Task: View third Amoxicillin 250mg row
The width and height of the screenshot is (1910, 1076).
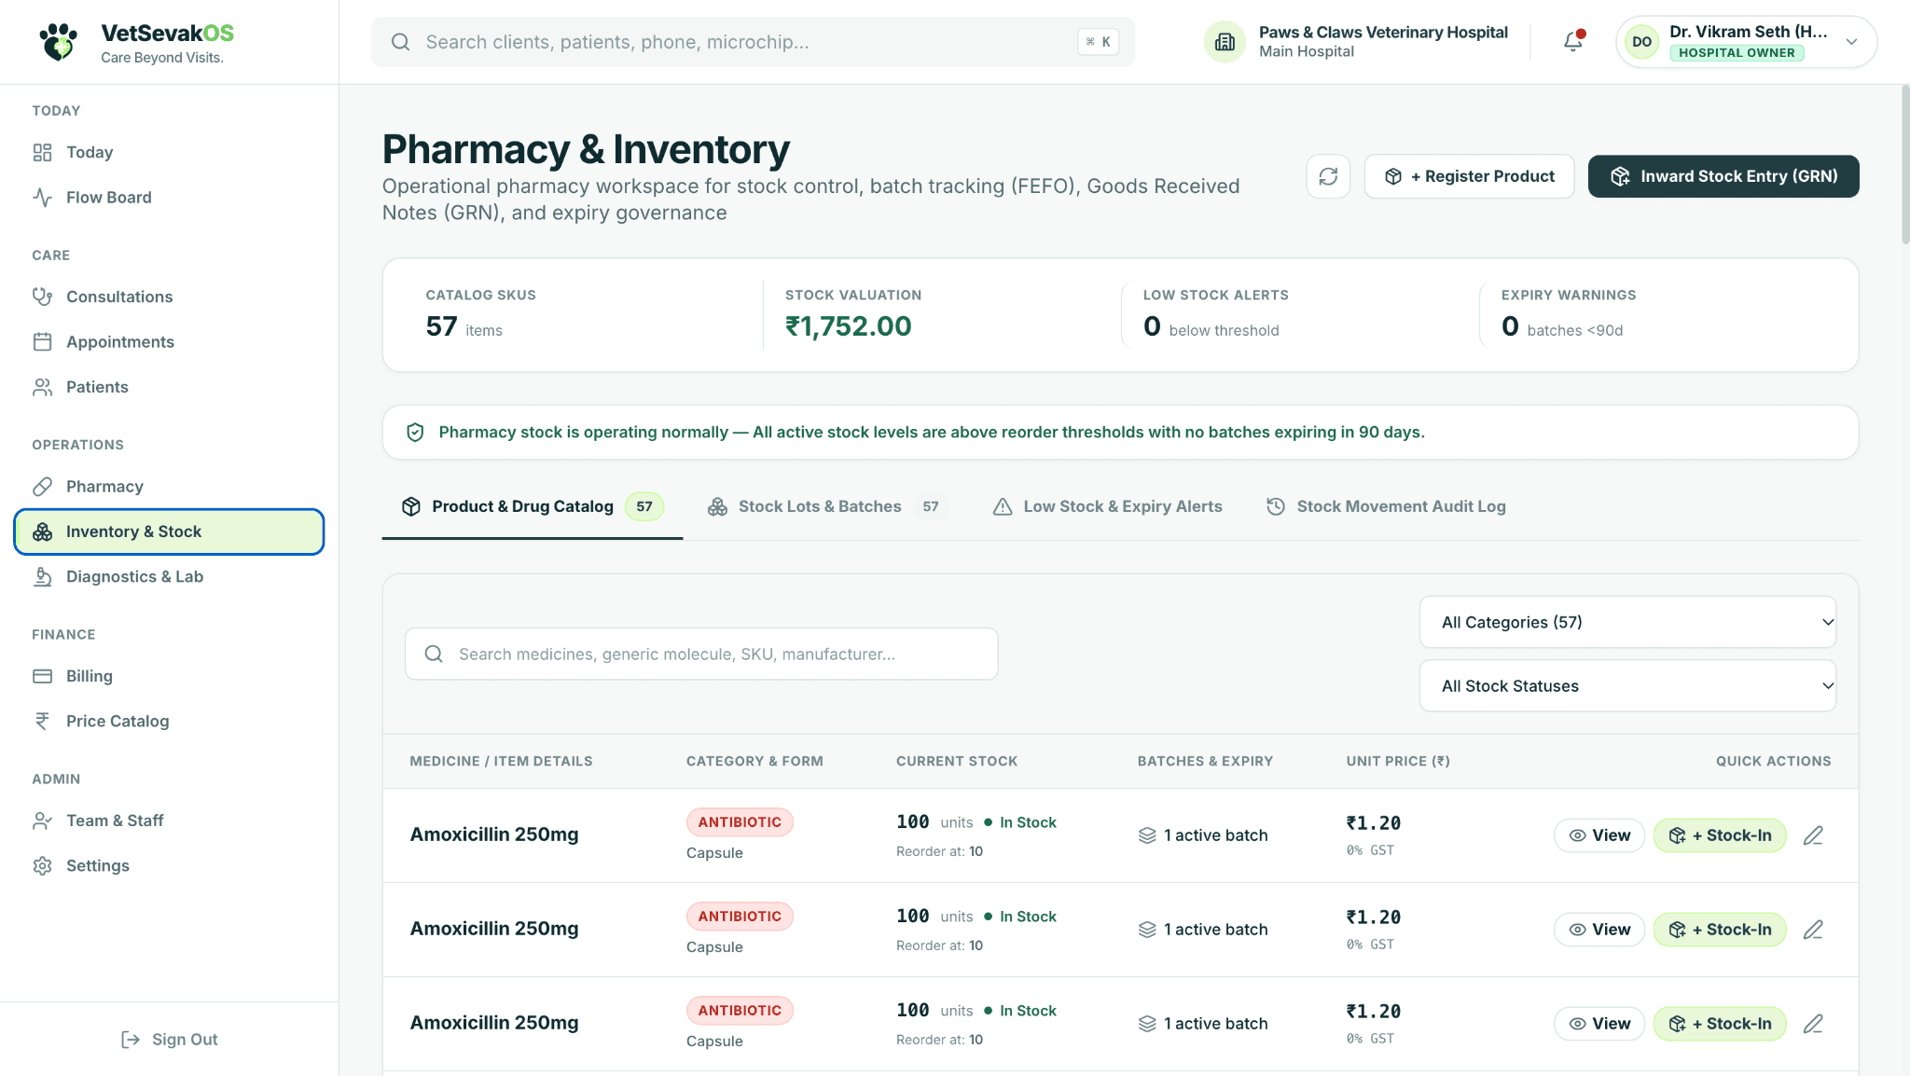Action: (x=1599, y=1024)
